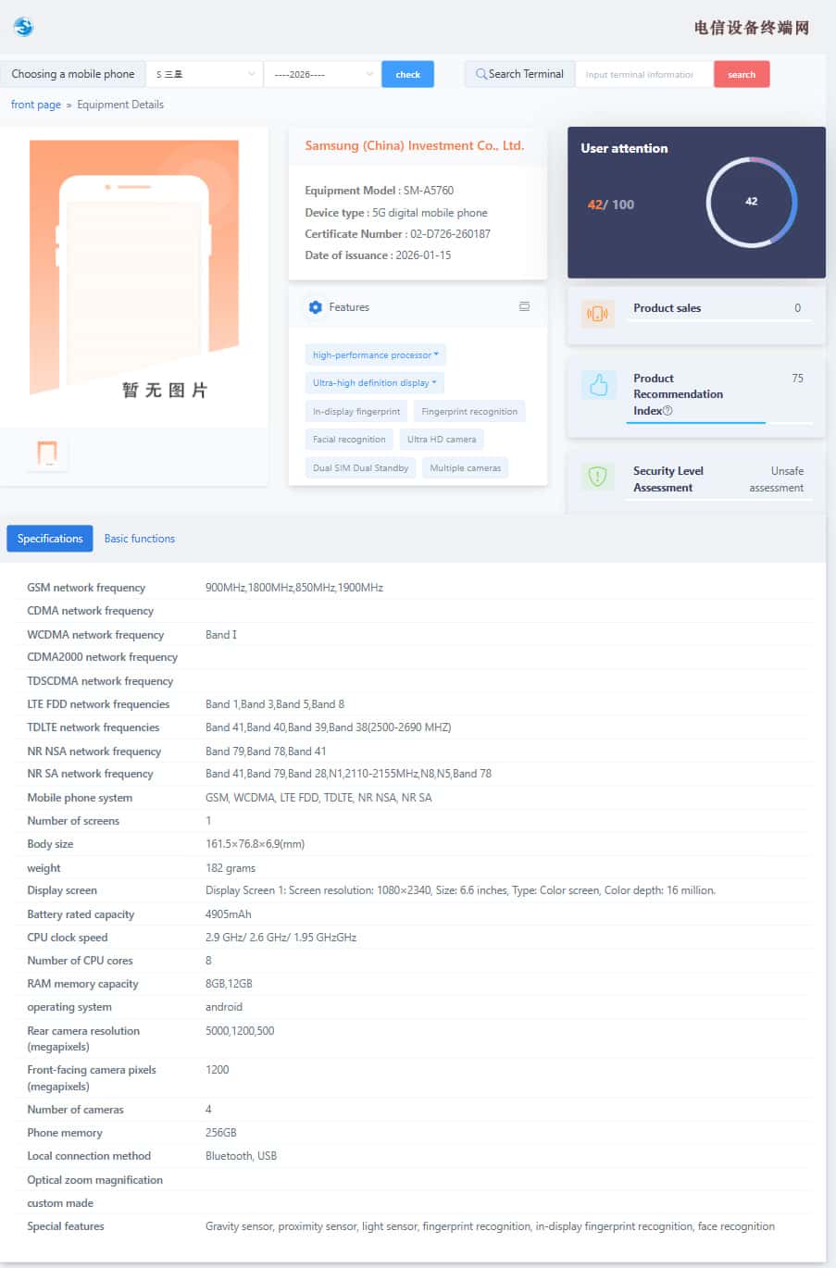Click the Product sales vibrating phone icon

point(598,314)
